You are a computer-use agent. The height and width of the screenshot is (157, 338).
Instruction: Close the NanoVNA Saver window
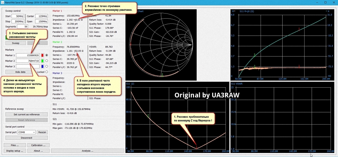[x=334, y=2]
